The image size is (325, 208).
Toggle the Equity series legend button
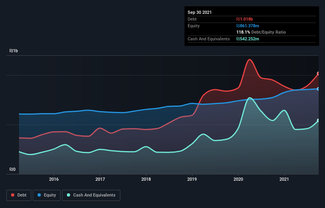pyautogui.click(x=47, y=195)
